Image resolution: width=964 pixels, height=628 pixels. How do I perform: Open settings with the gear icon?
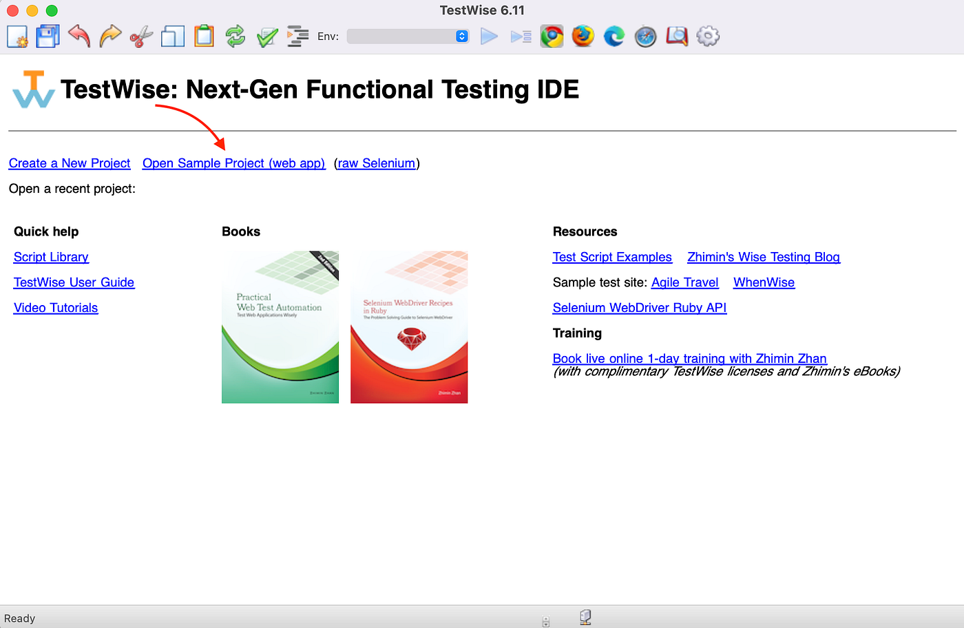[708, 36]
